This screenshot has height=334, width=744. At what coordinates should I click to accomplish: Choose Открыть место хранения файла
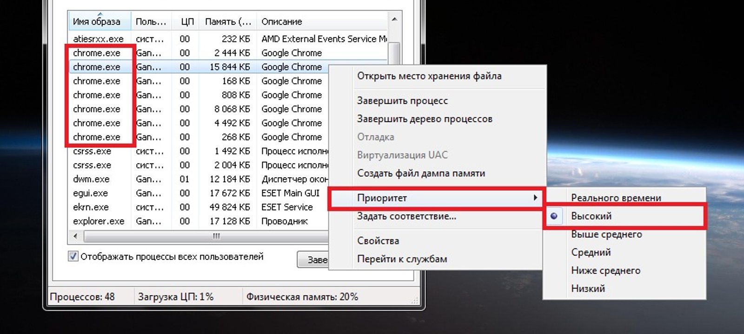click(429, 76)
